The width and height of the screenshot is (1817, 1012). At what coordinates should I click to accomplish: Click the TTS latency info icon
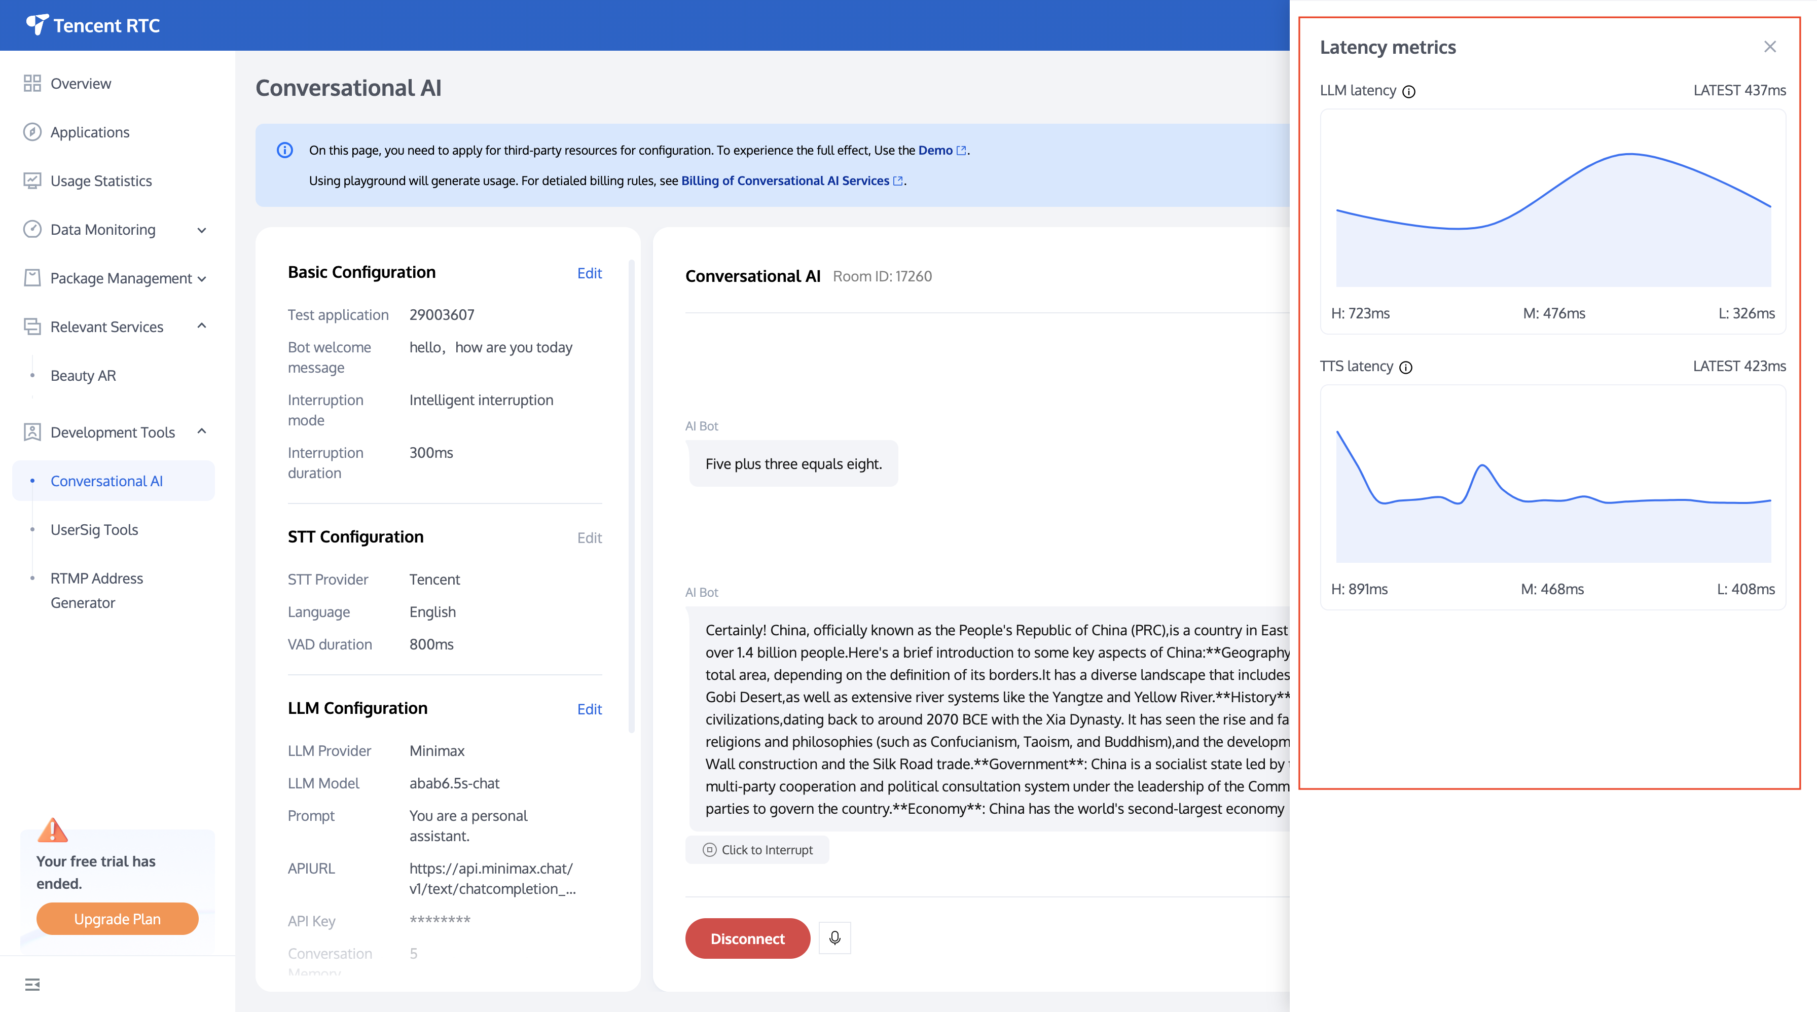1406,368
